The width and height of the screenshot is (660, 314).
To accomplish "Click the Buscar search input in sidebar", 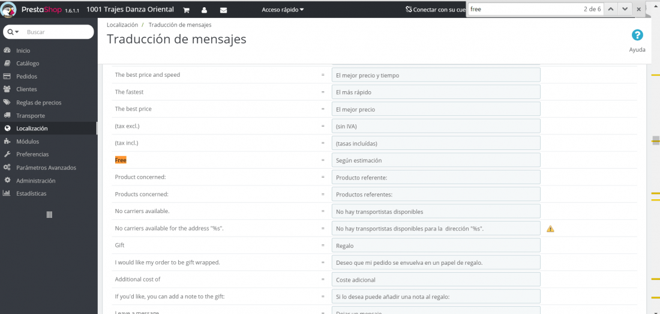I will pos(58,32).
